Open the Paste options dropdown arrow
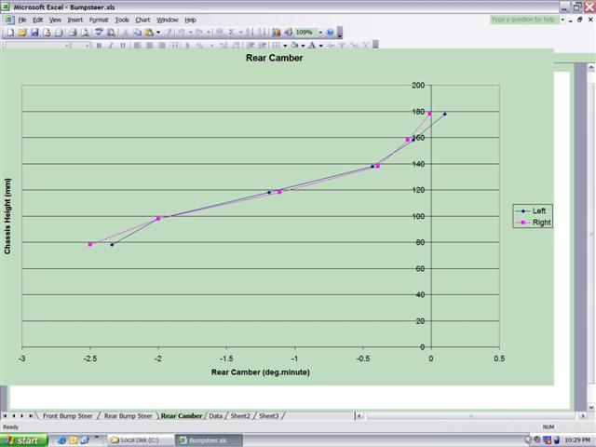The height and width of the screenshot is (447, 596). tap(158, 33)
